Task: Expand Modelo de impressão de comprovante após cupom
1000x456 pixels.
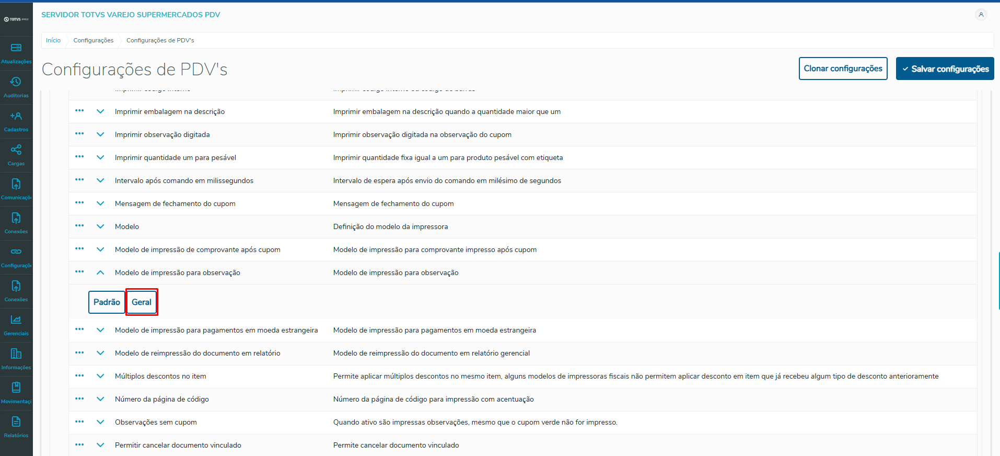Action: pyautogui.click(x=100, y=249)
